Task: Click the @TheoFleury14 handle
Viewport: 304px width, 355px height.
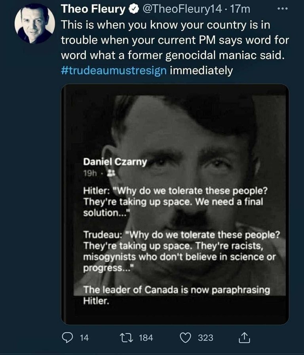Action: [182, 9]
